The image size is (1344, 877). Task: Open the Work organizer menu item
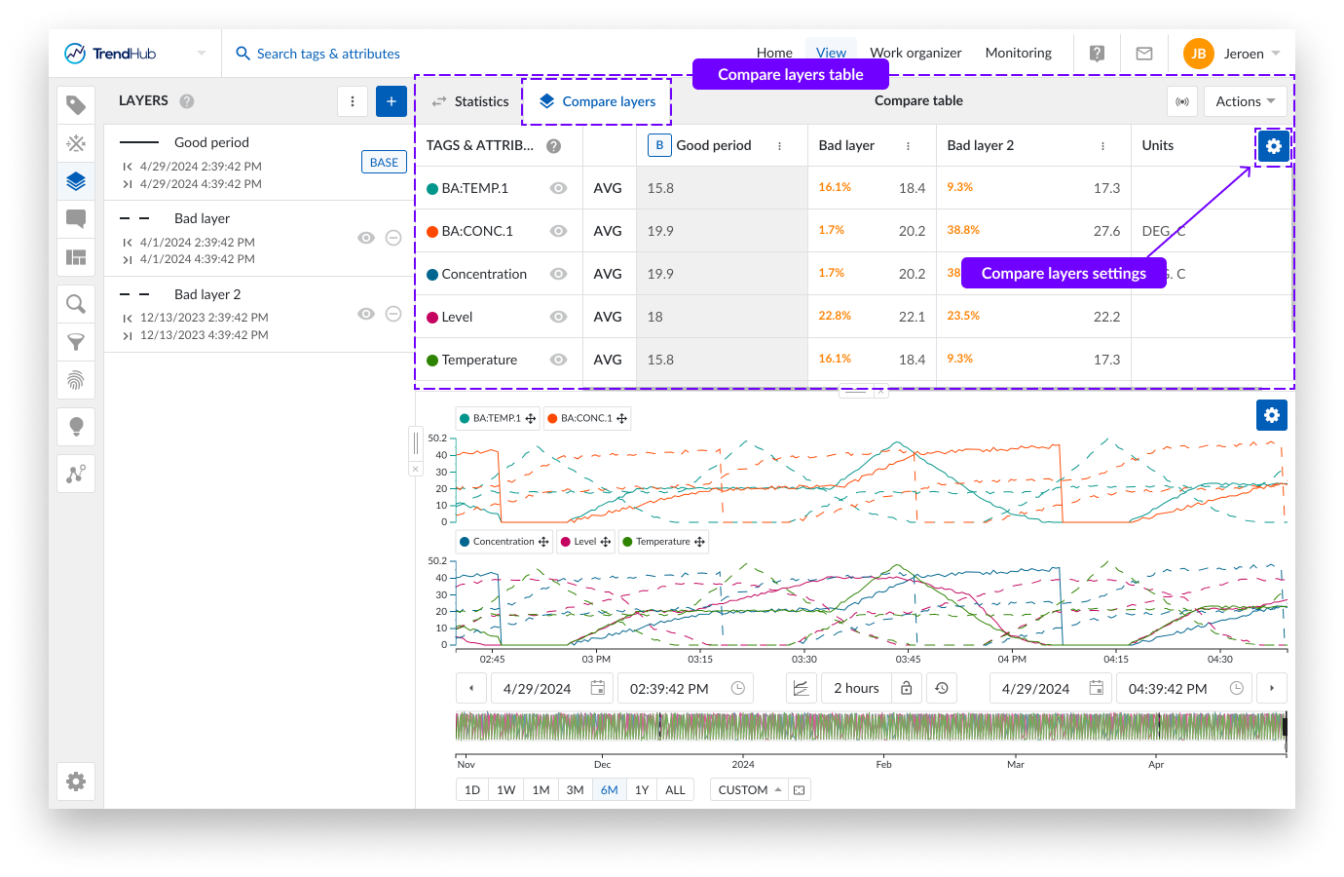coord(915,53)
